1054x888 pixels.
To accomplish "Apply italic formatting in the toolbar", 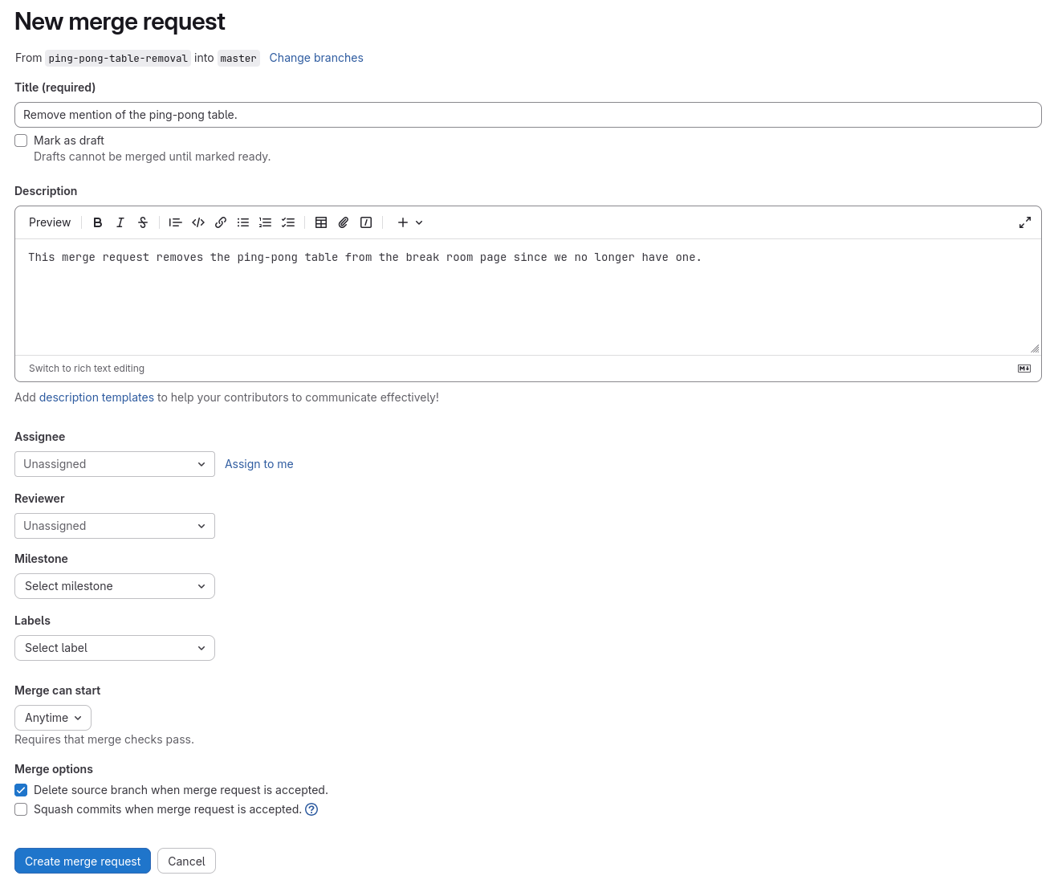I will pyautogui.click(x=120, y=222).
